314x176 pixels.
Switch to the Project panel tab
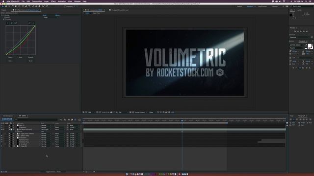point(4,10)
